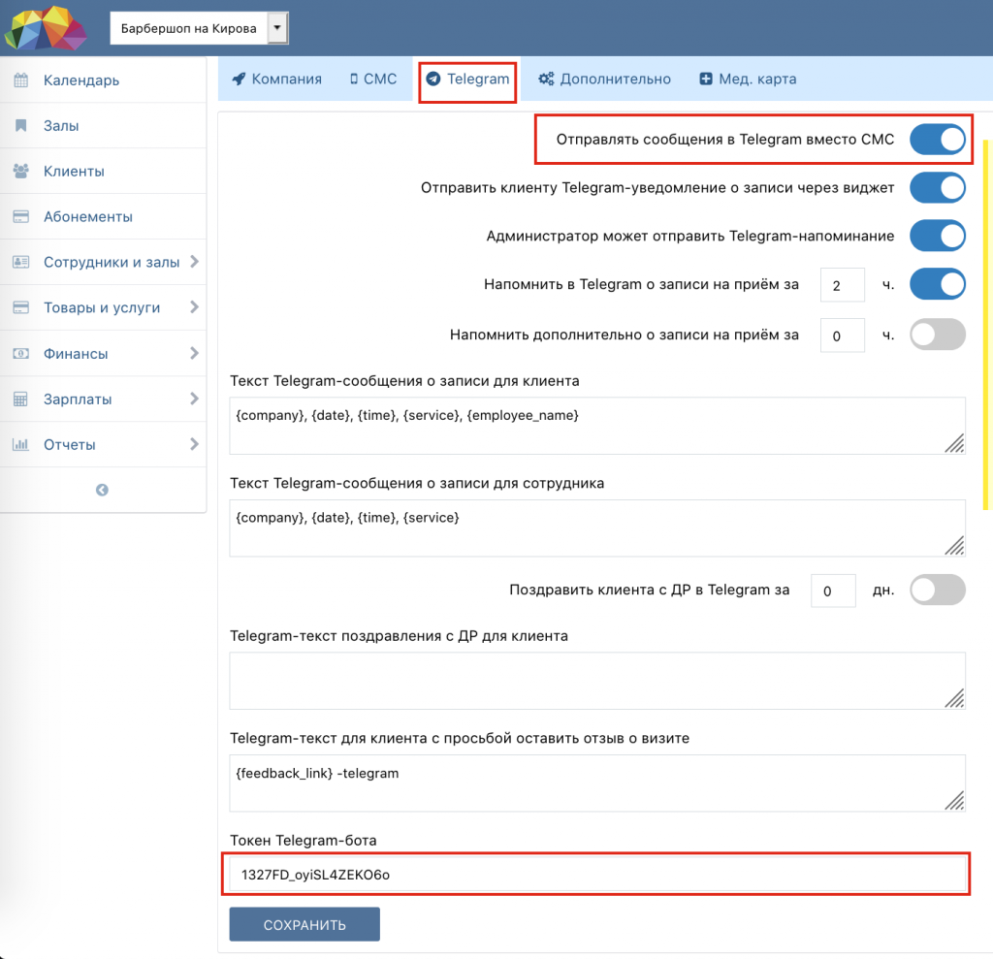This screenshot has width=993, height=959.
Task: Click the additional reminder hours field
Action: tap(843, 336)
